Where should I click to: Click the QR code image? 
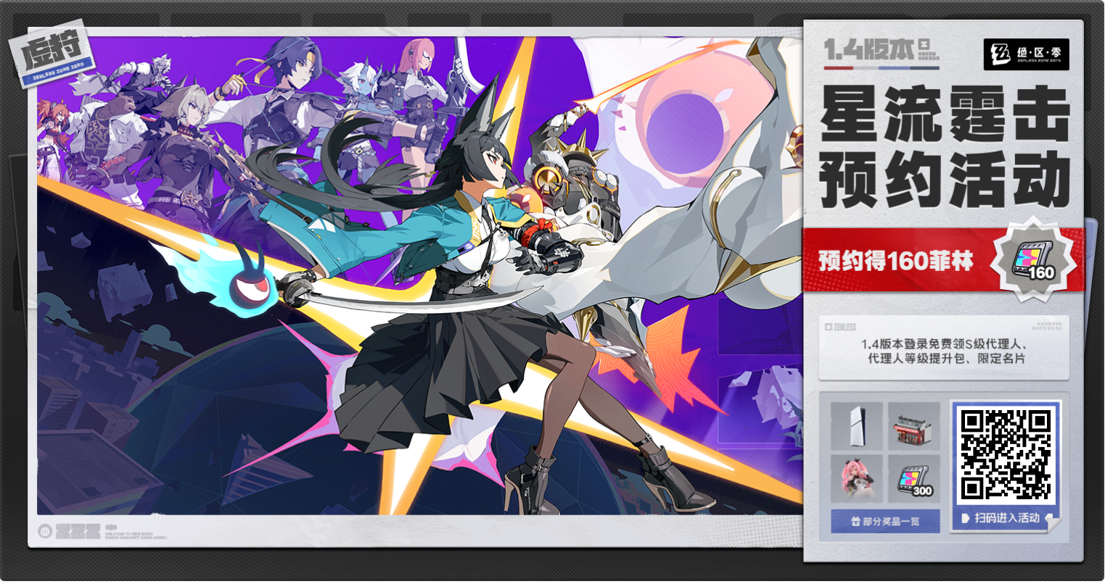point(1005,454)
